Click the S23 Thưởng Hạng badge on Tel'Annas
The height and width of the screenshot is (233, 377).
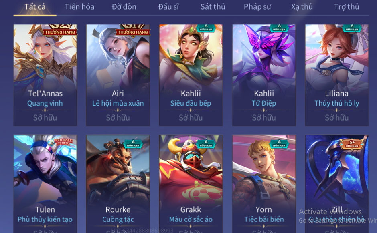coord(60,31)
